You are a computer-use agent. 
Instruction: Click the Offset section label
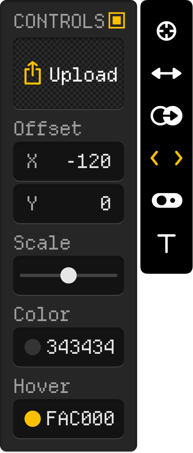[48, 128]
